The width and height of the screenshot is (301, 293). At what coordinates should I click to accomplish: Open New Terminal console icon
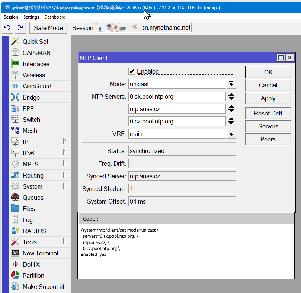pos(15,253)
